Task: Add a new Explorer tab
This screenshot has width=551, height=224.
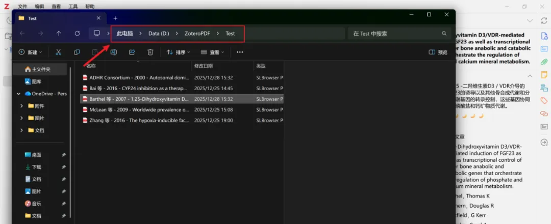Action: tap(115, 18)
